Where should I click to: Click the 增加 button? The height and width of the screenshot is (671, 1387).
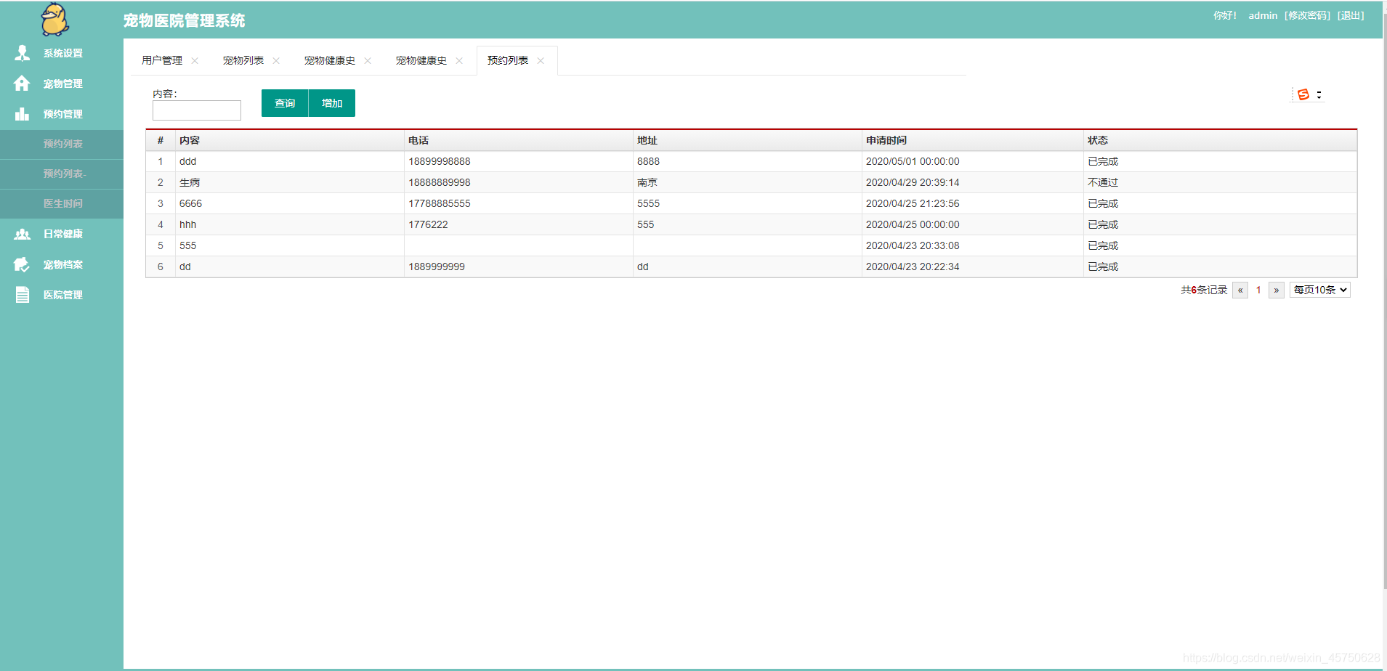tap(332, 103)
